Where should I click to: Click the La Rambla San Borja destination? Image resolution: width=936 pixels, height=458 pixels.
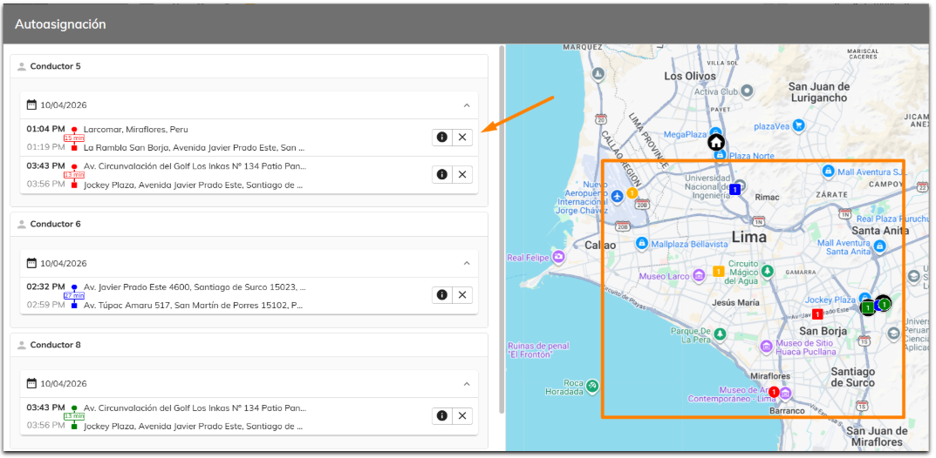tap(194, 147)
